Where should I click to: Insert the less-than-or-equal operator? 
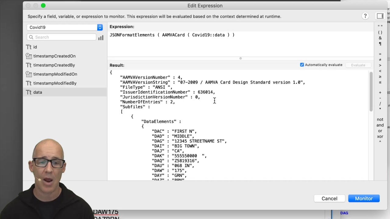click(x=380, y=82)
